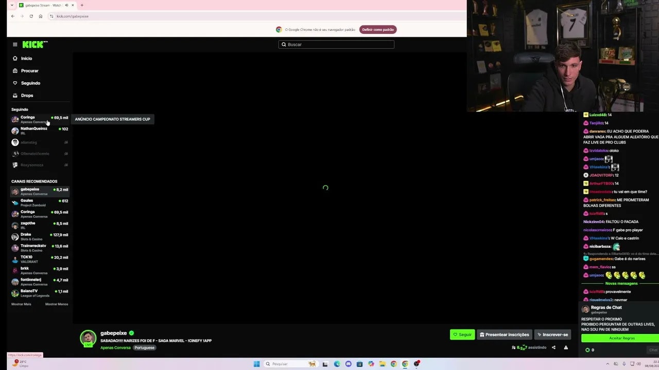Reload the page with the refresh icon
This screenshot has width=659, height=370.
coord(31,16)
